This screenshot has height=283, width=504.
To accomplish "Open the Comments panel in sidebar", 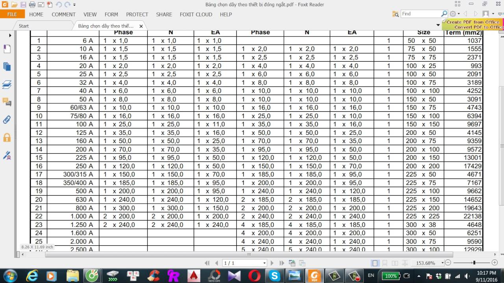I will click(7, 102).
